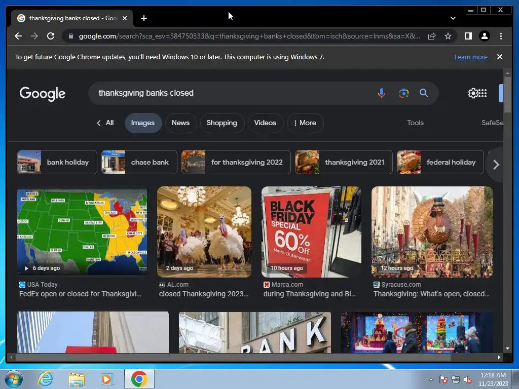Open the Black Friday 60% off image

311,232
